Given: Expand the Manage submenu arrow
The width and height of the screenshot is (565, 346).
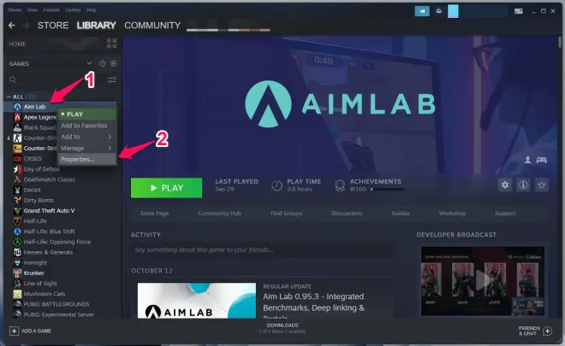Looking at the screenshot, I should pyautogui.click(x=110, y=148).
